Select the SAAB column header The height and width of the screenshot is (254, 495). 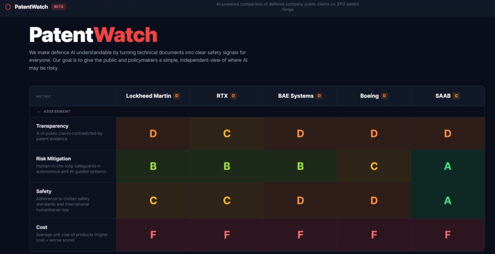(448, 96)
